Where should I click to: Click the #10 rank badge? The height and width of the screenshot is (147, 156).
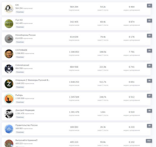[x=149, y=141]
